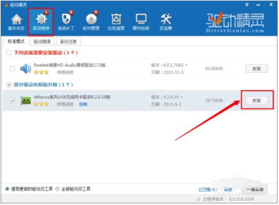Switch to the 标准模式 tab
Viewport: 279px width, 205px height.
(x=16, y=41)
